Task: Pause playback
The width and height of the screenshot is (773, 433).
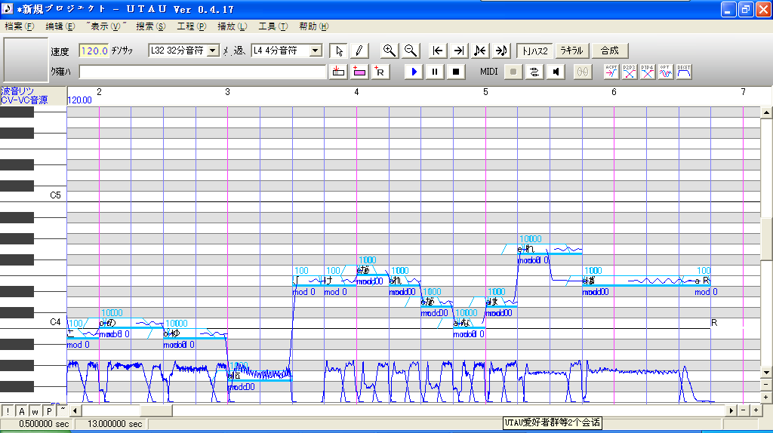Action: (435, 72)
